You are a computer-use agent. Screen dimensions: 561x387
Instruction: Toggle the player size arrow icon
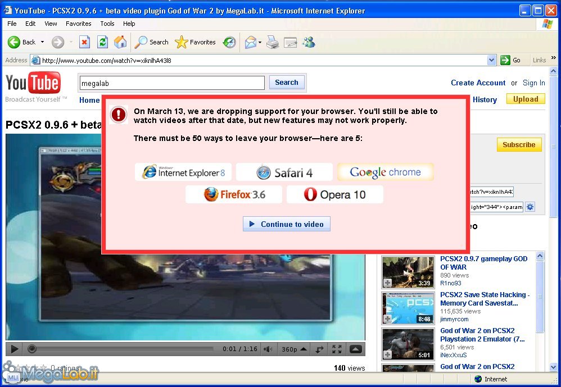[319, 349]
